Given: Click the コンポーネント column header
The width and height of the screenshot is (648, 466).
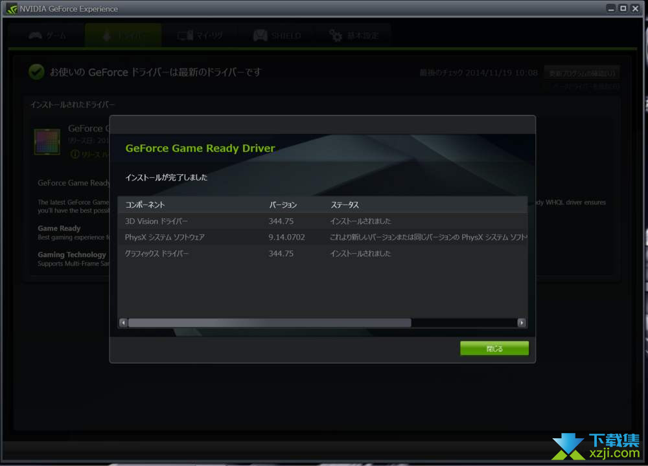Looking at the screenshot, I should [x=145, y=205].
